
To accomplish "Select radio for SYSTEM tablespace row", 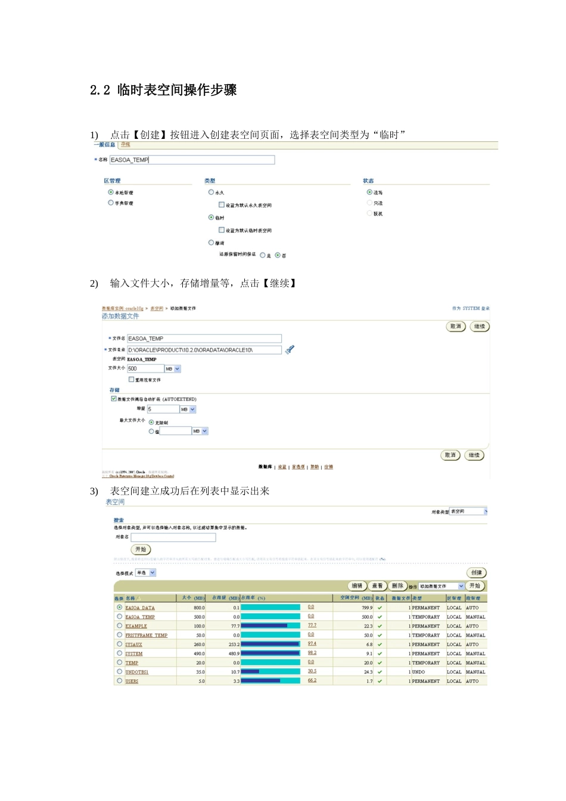I will coord(120,653).
